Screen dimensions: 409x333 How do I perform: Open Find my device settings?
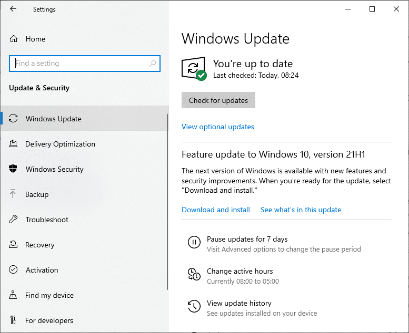[49, 295]
